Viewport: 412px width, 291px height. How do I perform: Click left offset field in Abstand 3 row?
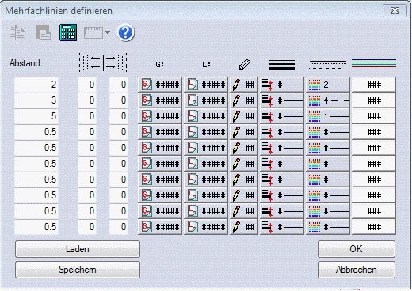tap(87, 100)
